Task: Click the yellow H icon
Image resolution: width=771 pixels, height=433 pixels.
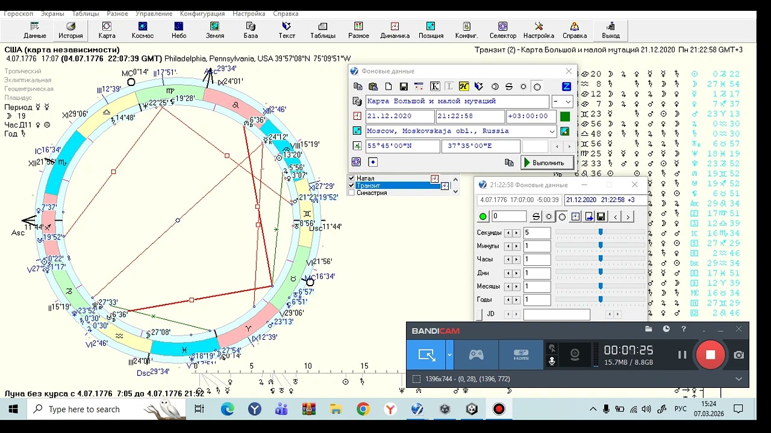Action: pos(464,87)
